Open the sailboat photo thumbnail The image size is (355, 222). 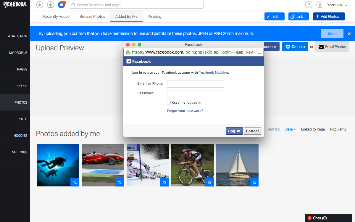[x=237, y=165]
